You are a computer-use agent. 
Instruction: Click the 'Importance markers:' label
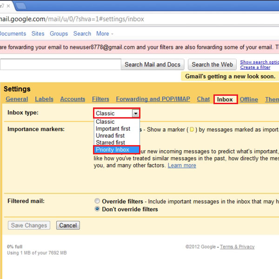click(x=36, y=129)
